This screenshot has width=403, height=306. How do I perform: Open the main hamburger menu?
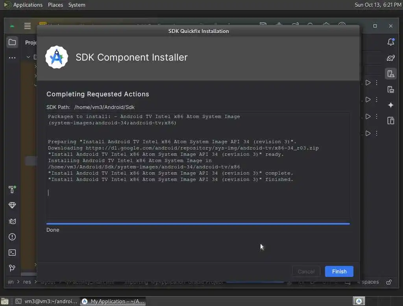[x=28, y=26]
